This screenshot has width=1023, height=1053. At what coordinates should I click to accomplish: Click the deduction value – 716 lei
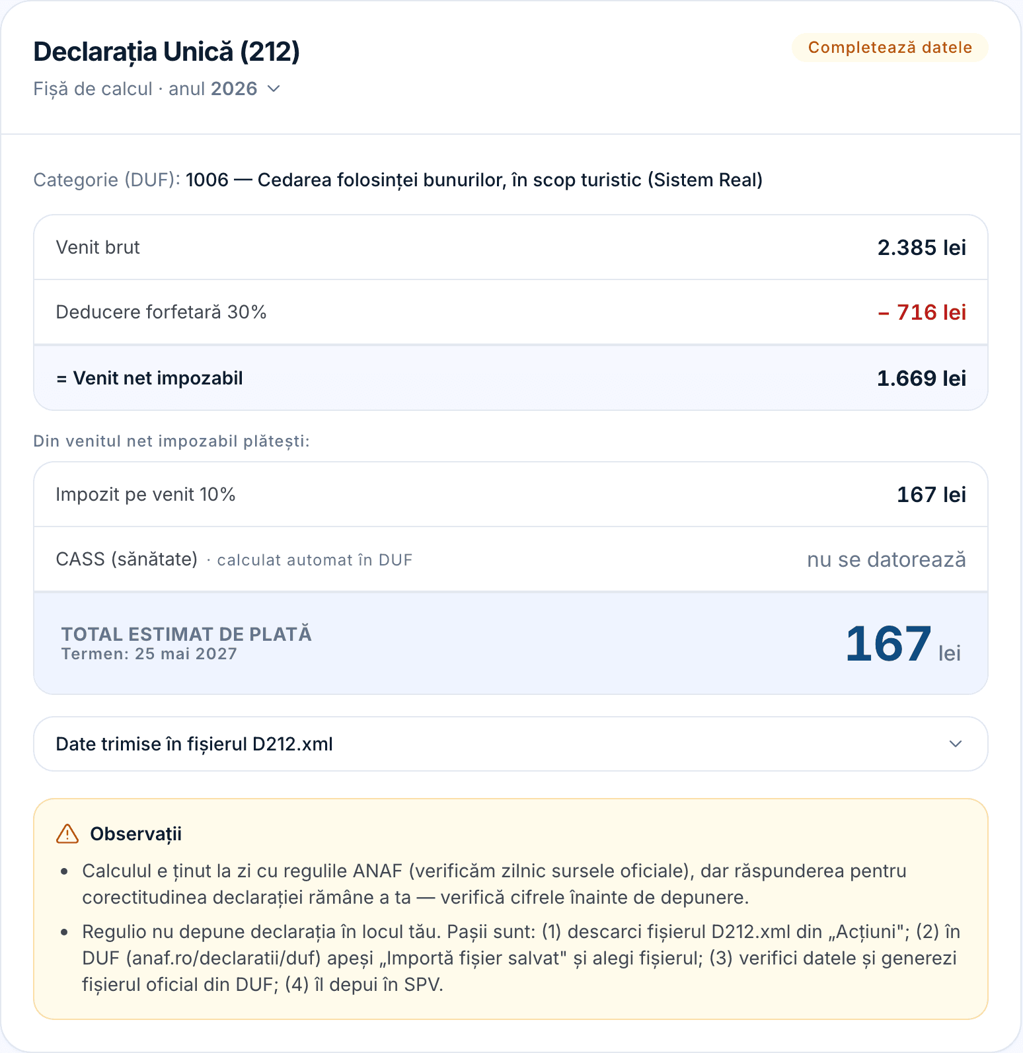921,312
